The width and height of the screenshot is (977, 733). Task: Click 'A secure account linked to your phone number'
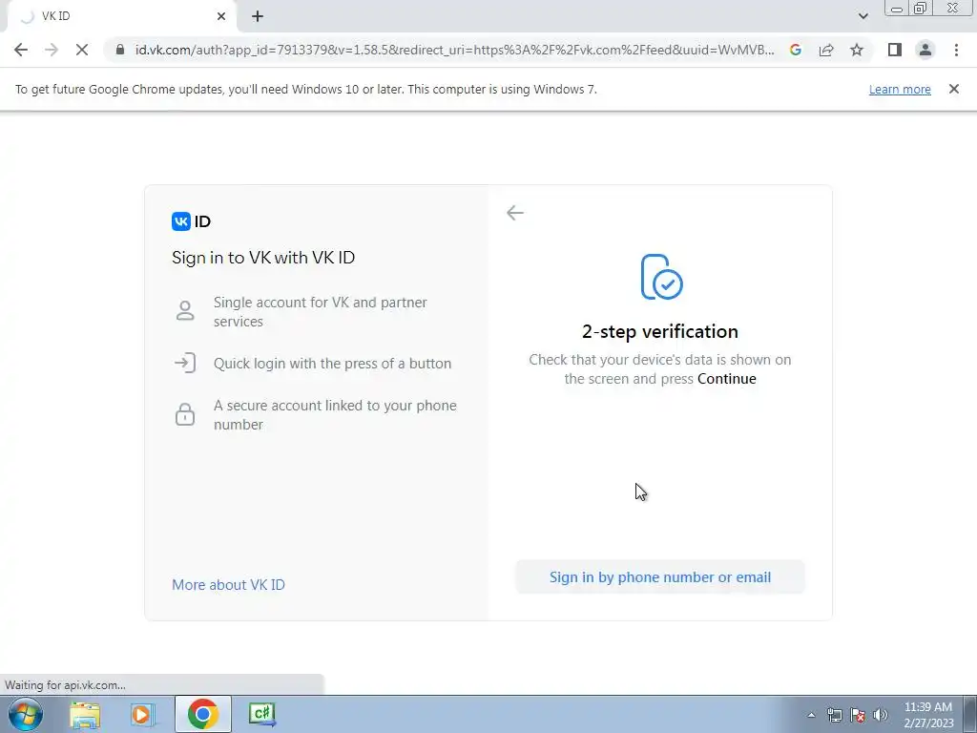[x=335, y=414]
